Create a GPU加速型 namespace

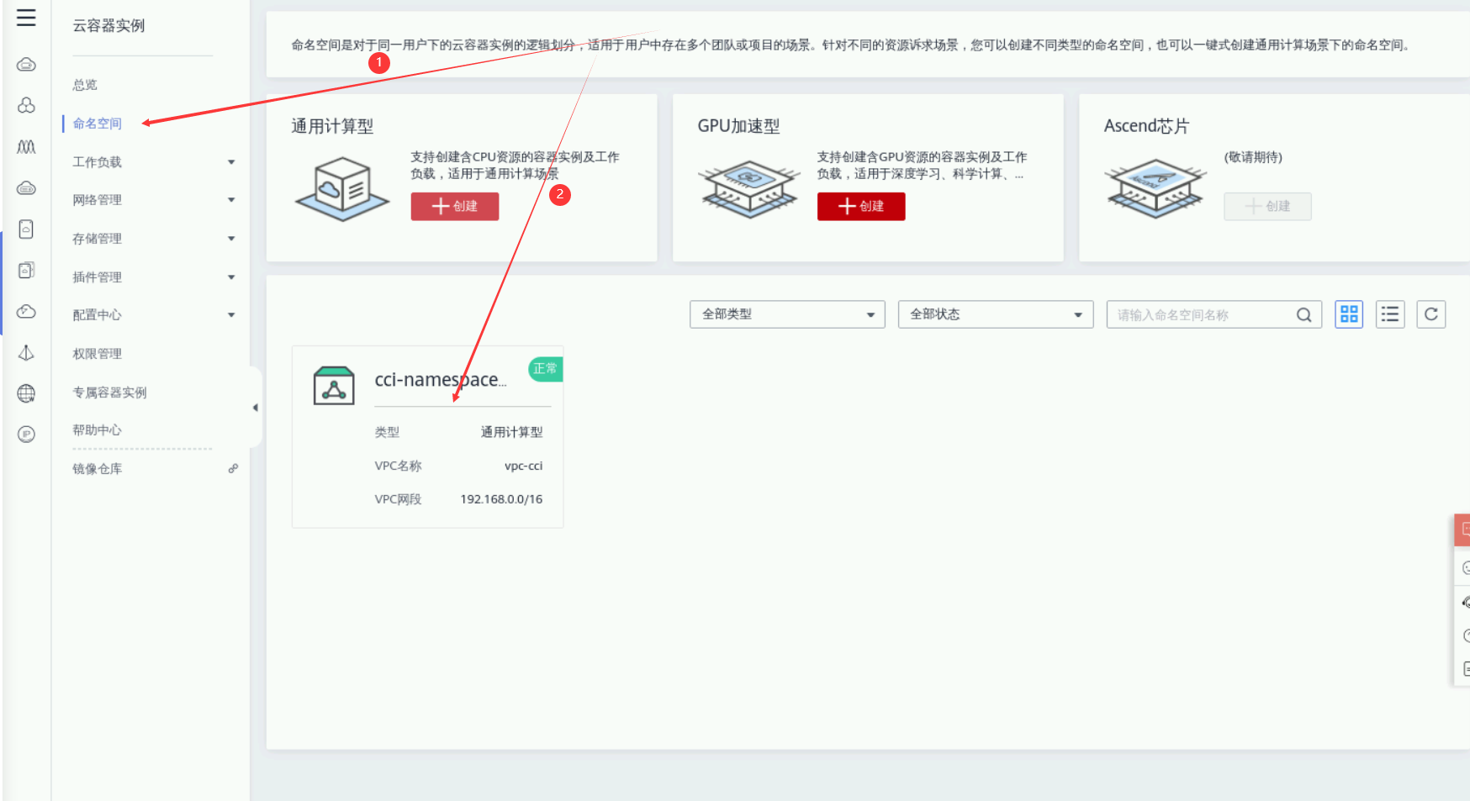[x=861, y=207]
